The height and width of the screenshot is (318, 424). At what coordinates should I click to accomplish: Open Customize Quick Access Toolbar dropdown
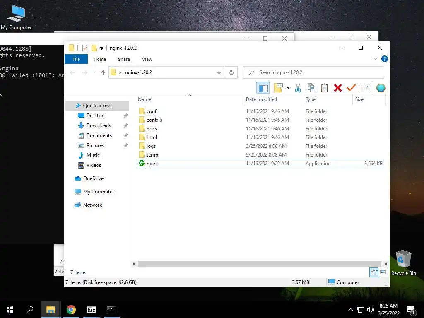(x=102, y=48)
